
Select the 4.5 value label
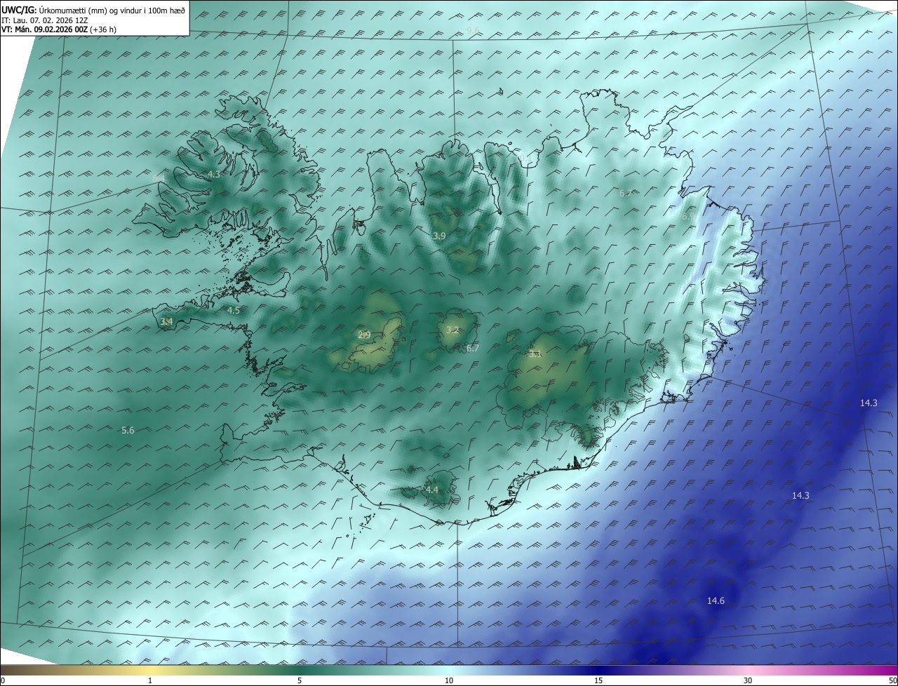pyautogui.click(x=233, y=310)
